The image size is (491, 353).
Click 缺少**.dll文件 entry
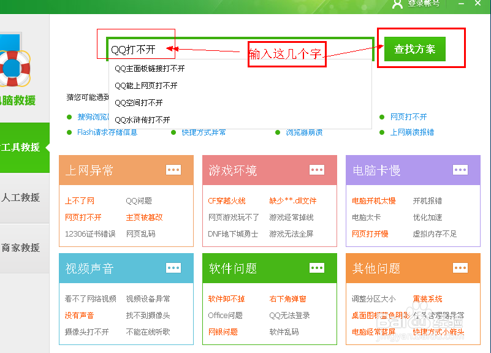point(293,201)
